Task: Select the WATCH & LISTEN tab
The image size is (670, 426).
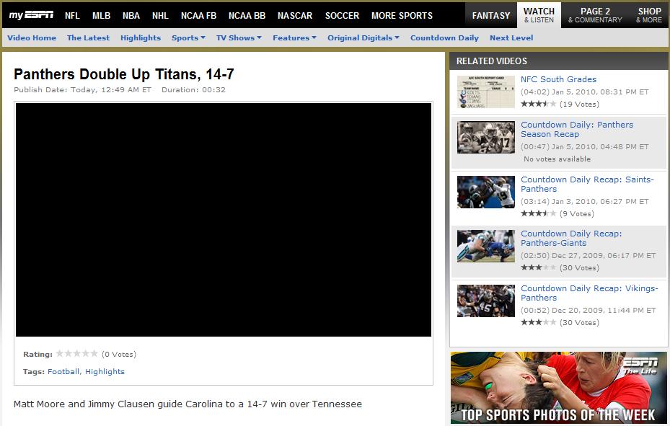Action: pos(539,15)
